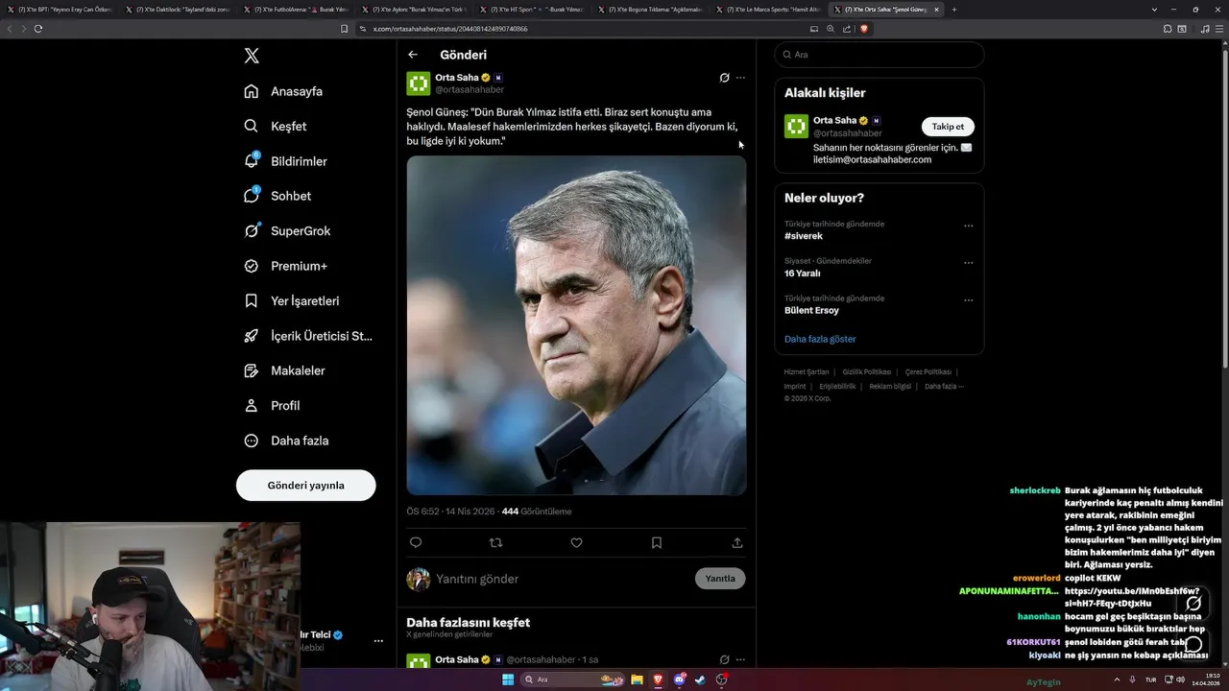This screenshot has height=691, width=1229.
Task: Like the post with heart icon
Action: (576, 542)
